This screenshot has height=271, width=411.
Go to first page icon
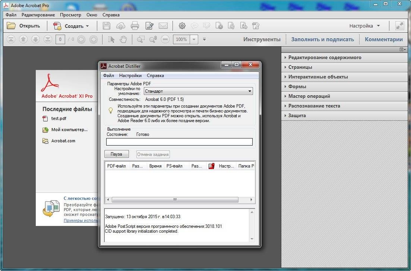pyautogui.click(x=11, y=39)
